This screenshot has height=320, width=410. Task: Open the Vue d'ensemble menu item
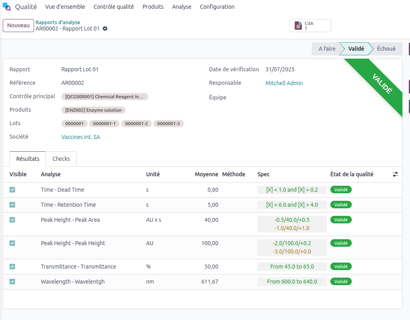click(x=65, y=7)
